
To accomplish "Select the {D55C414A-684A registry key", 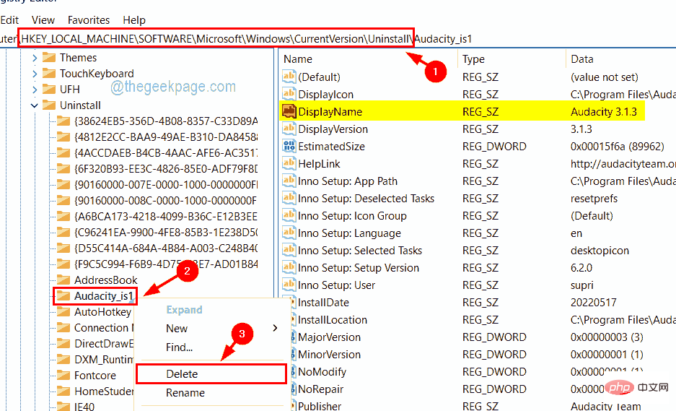I will [165, 248].
